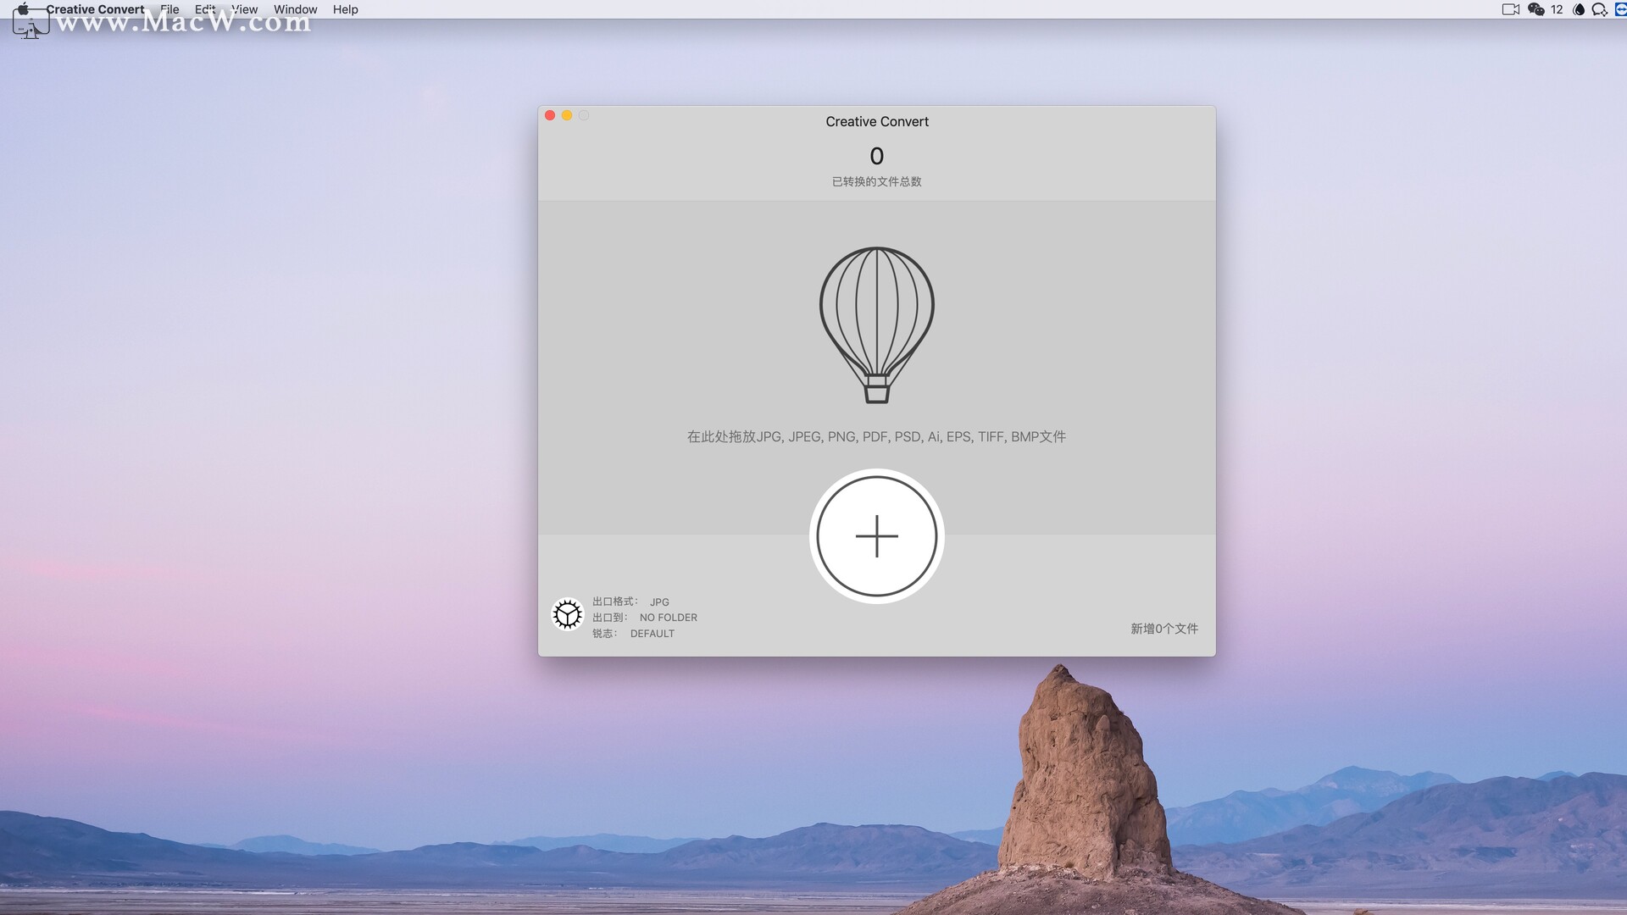Open the chat bubble menu bar icon

[1599, 9]
